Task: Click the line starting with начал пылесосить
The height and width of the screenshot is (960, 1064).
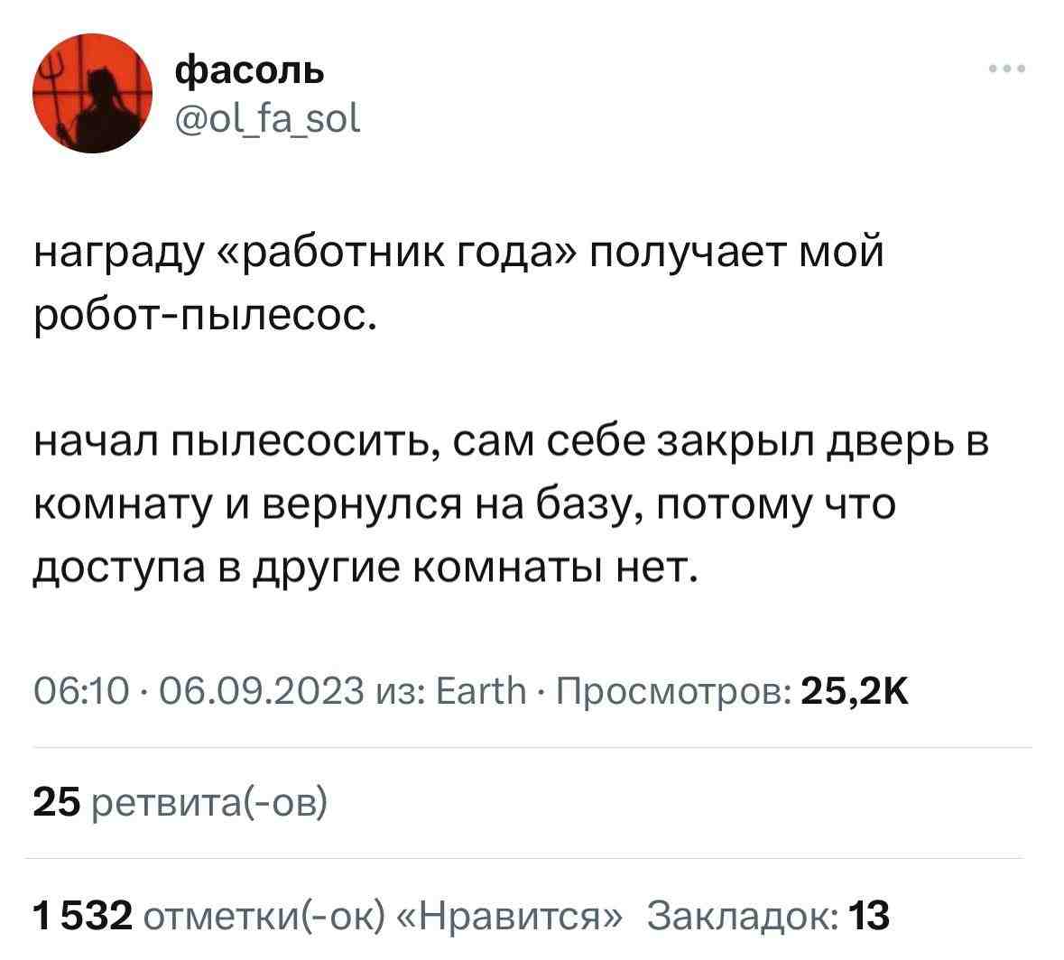Action: [x=511, y=444]
